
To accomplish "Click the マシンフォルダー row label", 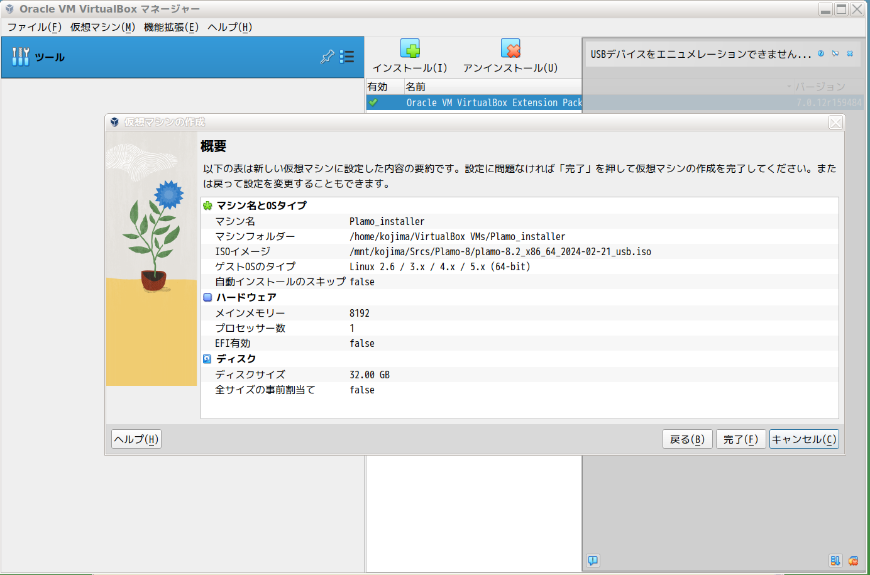I will coord(255,236).
